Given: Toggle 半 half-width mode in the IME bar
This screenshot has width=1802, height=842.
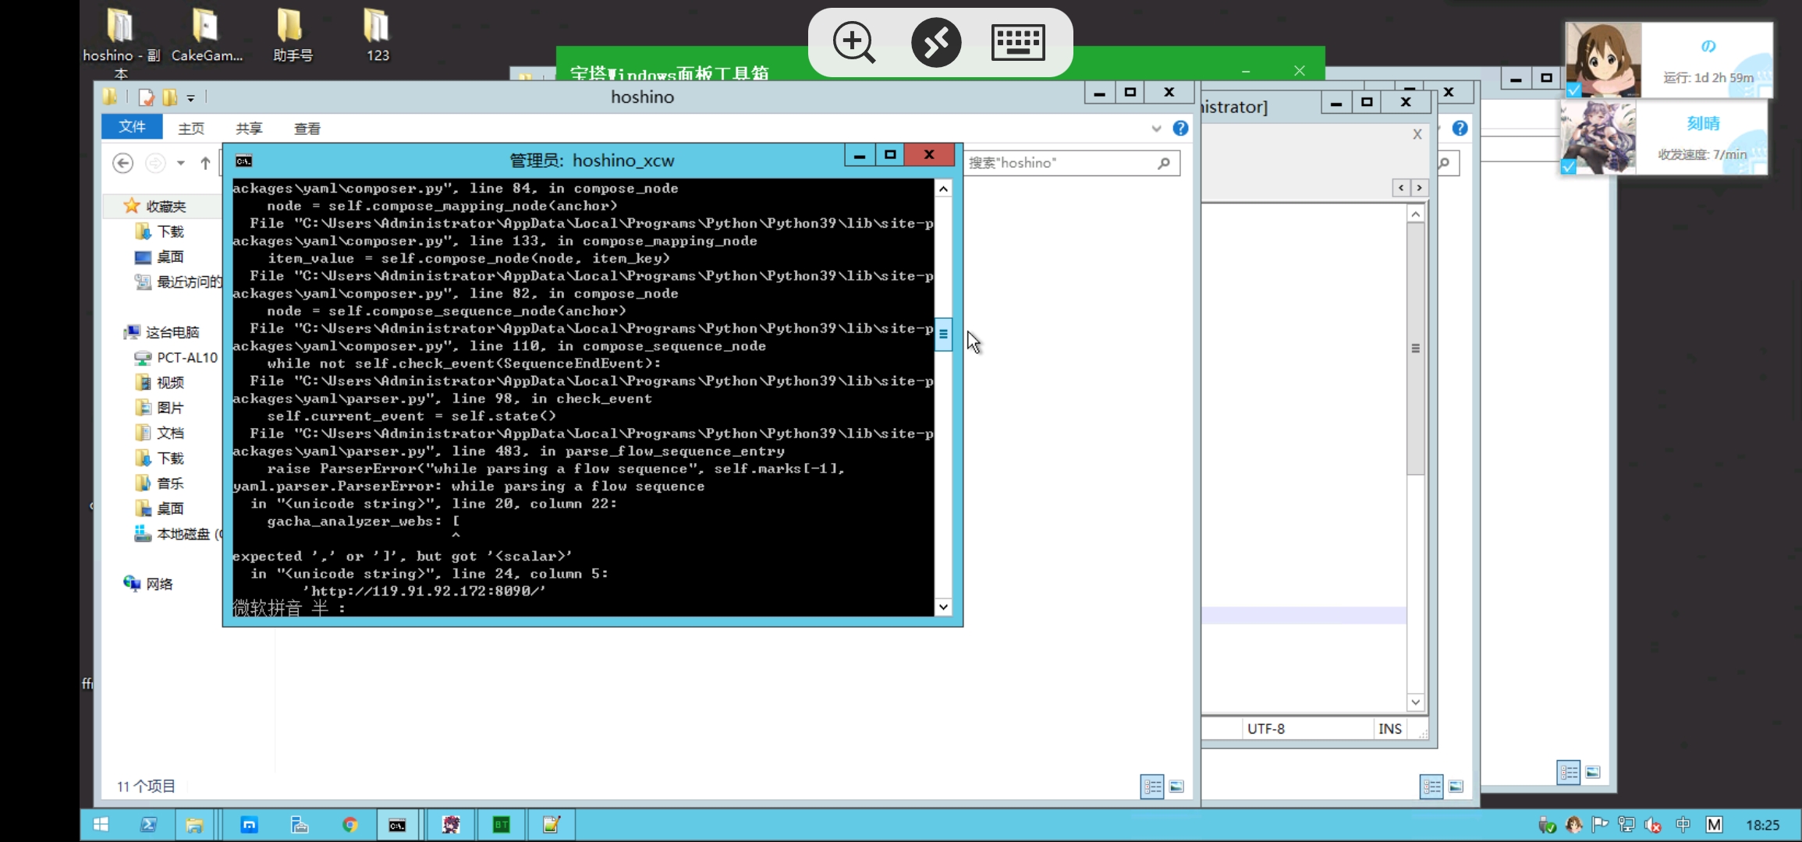Looking at the screenshot, I should pos(320,607).
